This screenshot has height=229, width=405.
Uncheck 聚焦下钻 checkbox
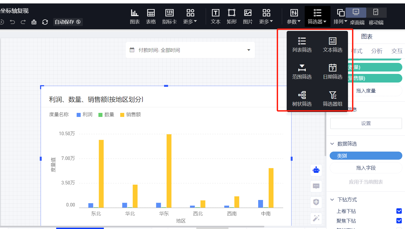pyautogui.click(x=399, y=221)
